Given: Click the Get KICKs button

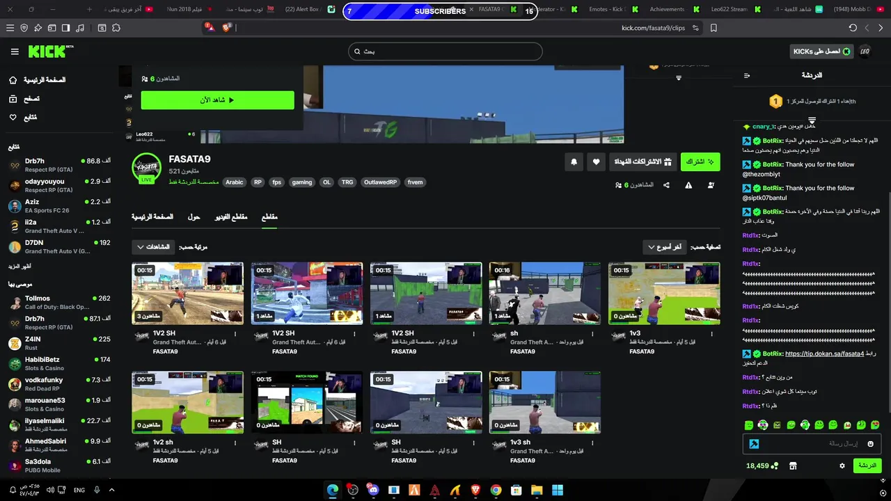Looking at the screenshot, I should 821,51.
